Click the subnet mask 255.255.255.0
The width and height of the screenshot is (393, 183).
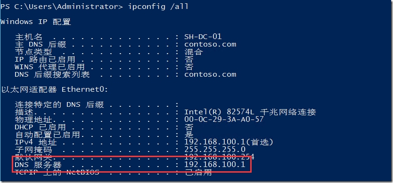coord(215,150)
